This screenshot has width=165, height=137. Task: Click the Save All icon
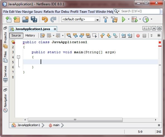(x=34, y=19)
